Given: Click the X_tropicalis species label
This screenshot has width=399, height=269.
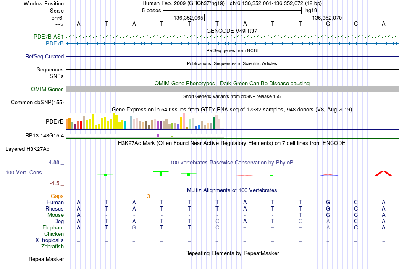Looking at the screenshot, I should [50, 240].
